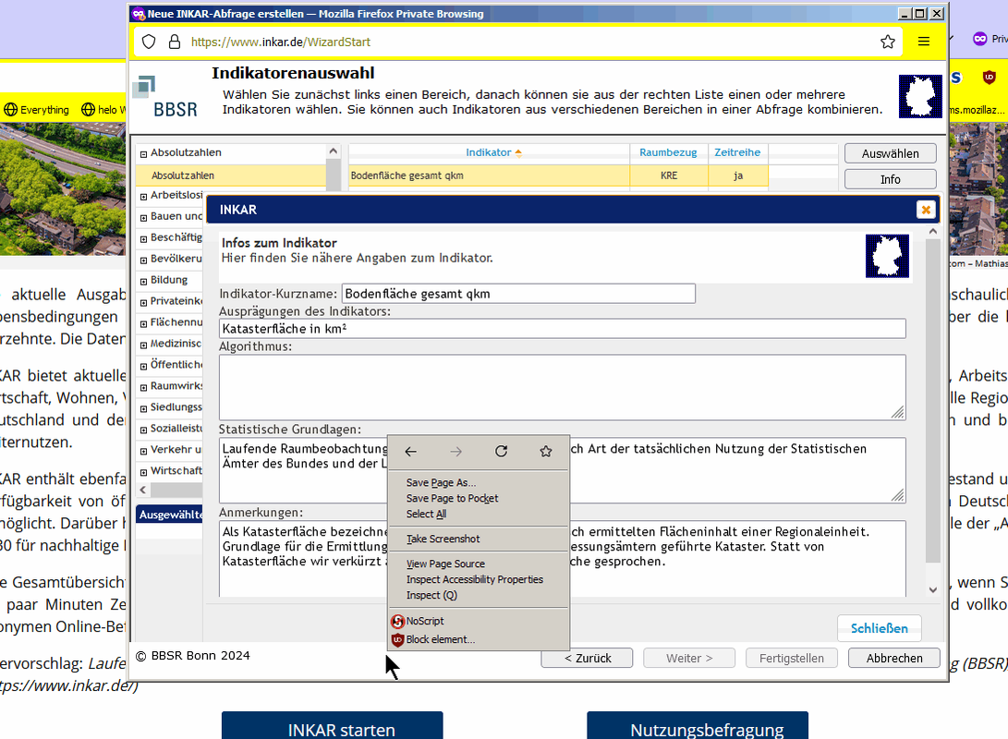Image resolution: width=1008 pixels, height=739 pixels.
Task: Click the Zurück button
Action: [x=587, y=658]
